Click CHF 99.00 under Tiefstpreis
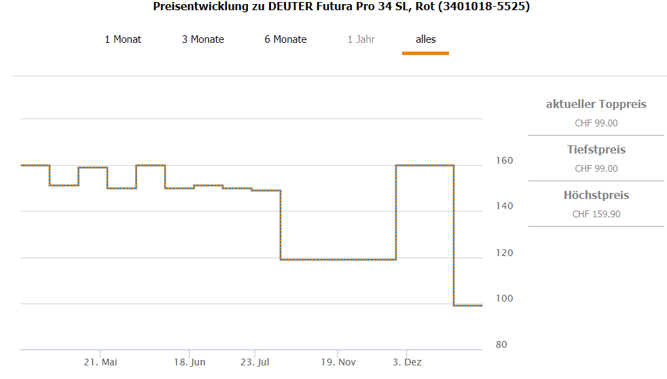Screen dimensions: 667x379 [x=596, y=168]
